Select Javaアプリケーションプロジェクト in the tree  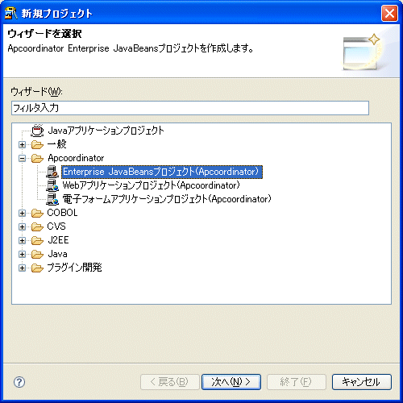point(106,131)
